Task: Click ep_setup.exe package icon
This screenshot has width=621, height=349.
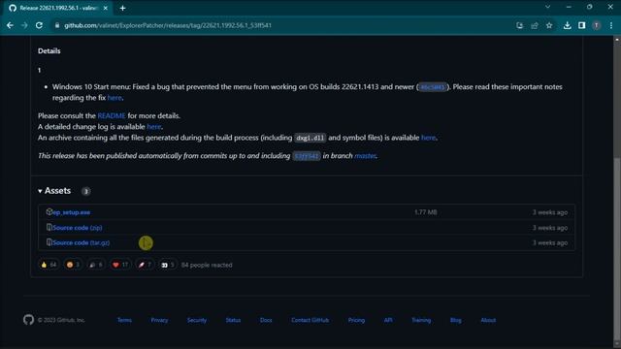Action: pyautogui.click(x=49, y=212)
